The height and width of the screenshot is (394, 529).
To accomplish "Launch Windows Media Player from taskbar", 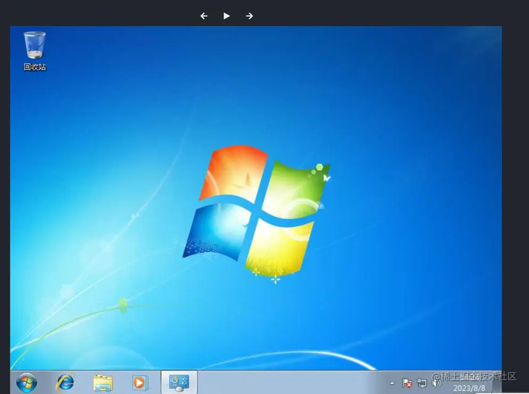I will click(x=139, y=383).
